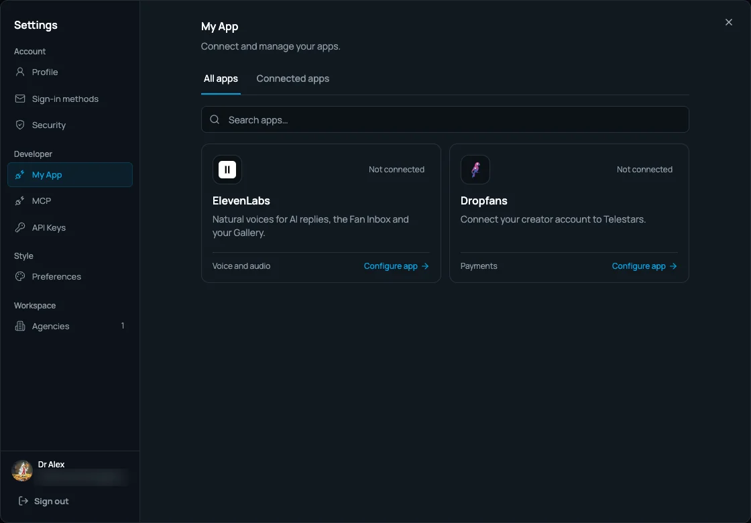
Task: Open Dr Alex avatar picture
Action: tap(22, 471)
